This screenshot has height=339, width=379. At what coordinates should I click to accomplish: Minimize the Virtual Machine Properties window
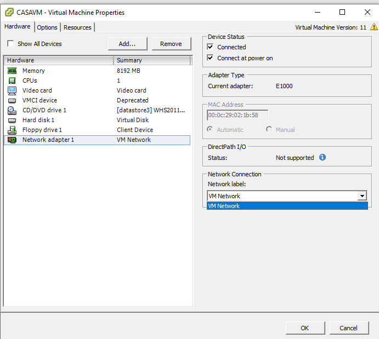[x=318, y=12]
